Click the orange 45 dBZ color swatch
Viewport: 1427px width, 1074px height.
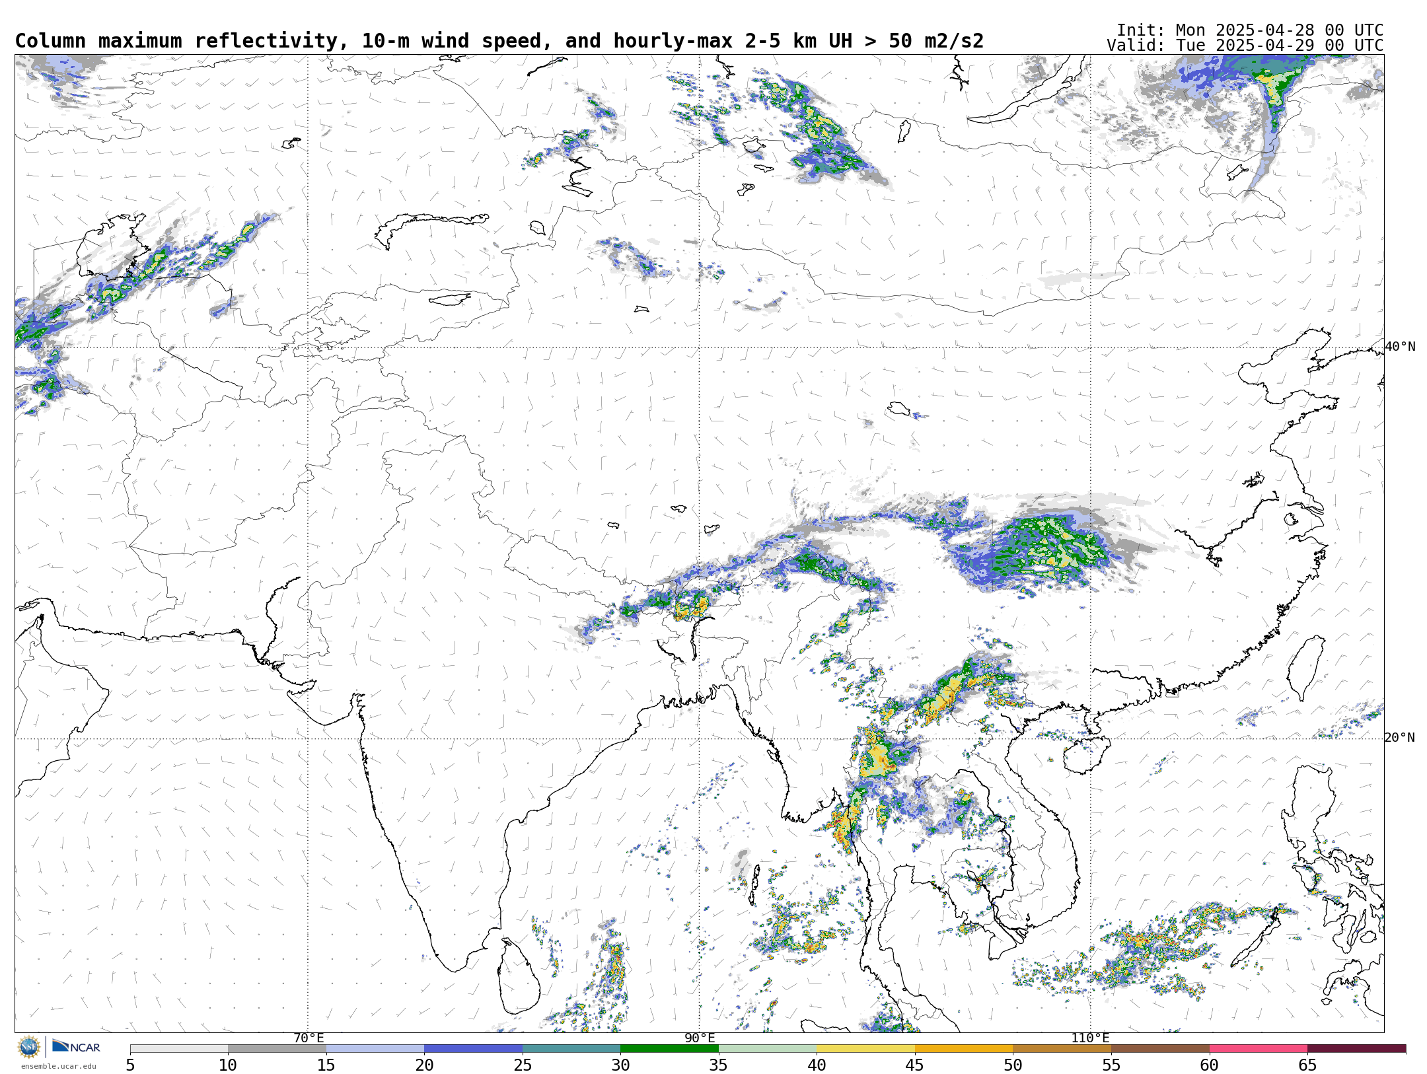click(964, 1049)
